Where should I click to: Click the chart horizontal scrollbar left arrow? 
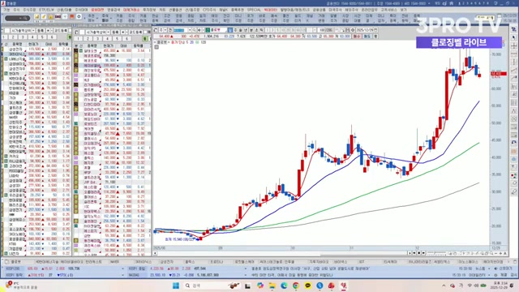[155, 253]
